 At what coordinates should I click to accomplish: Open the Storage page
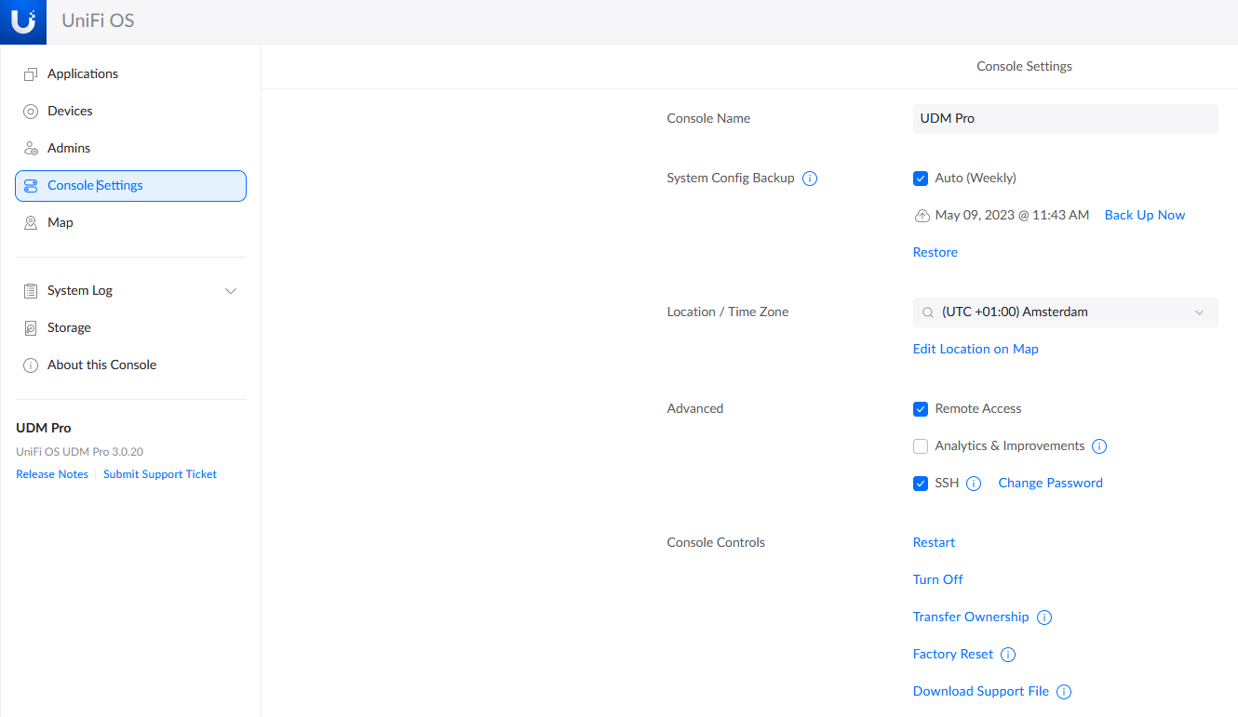(130, 328)
